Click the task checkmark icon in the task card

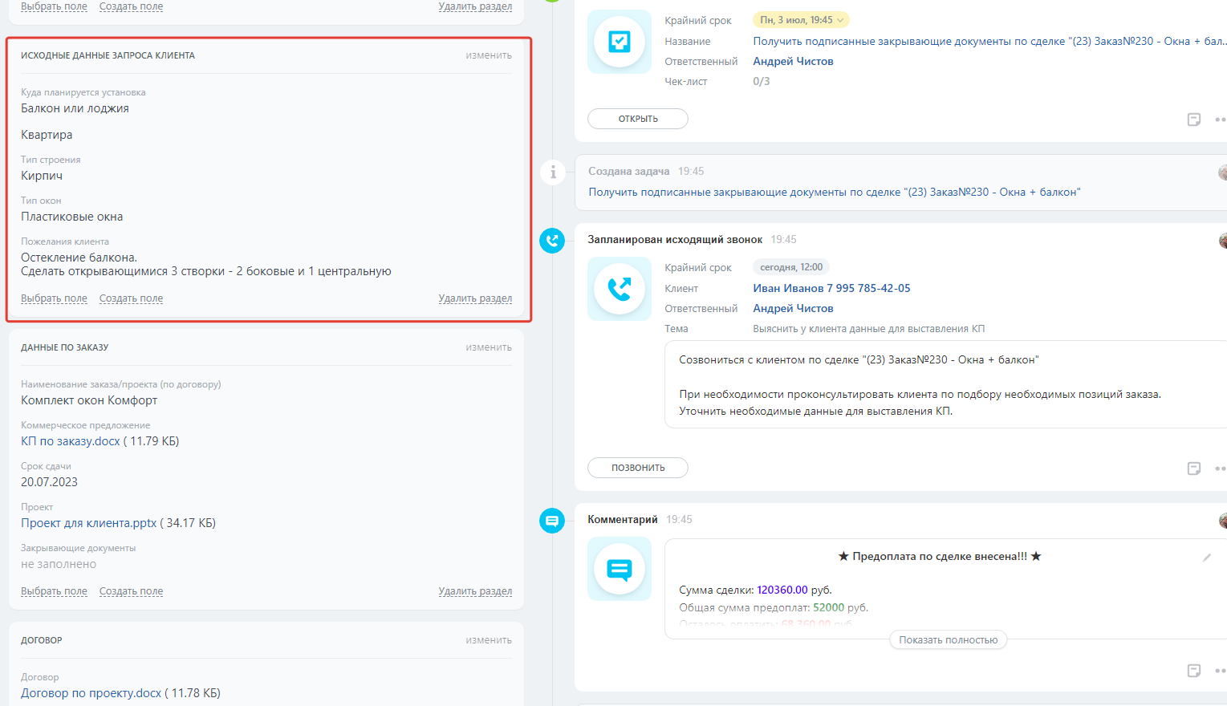coord(620,42)
